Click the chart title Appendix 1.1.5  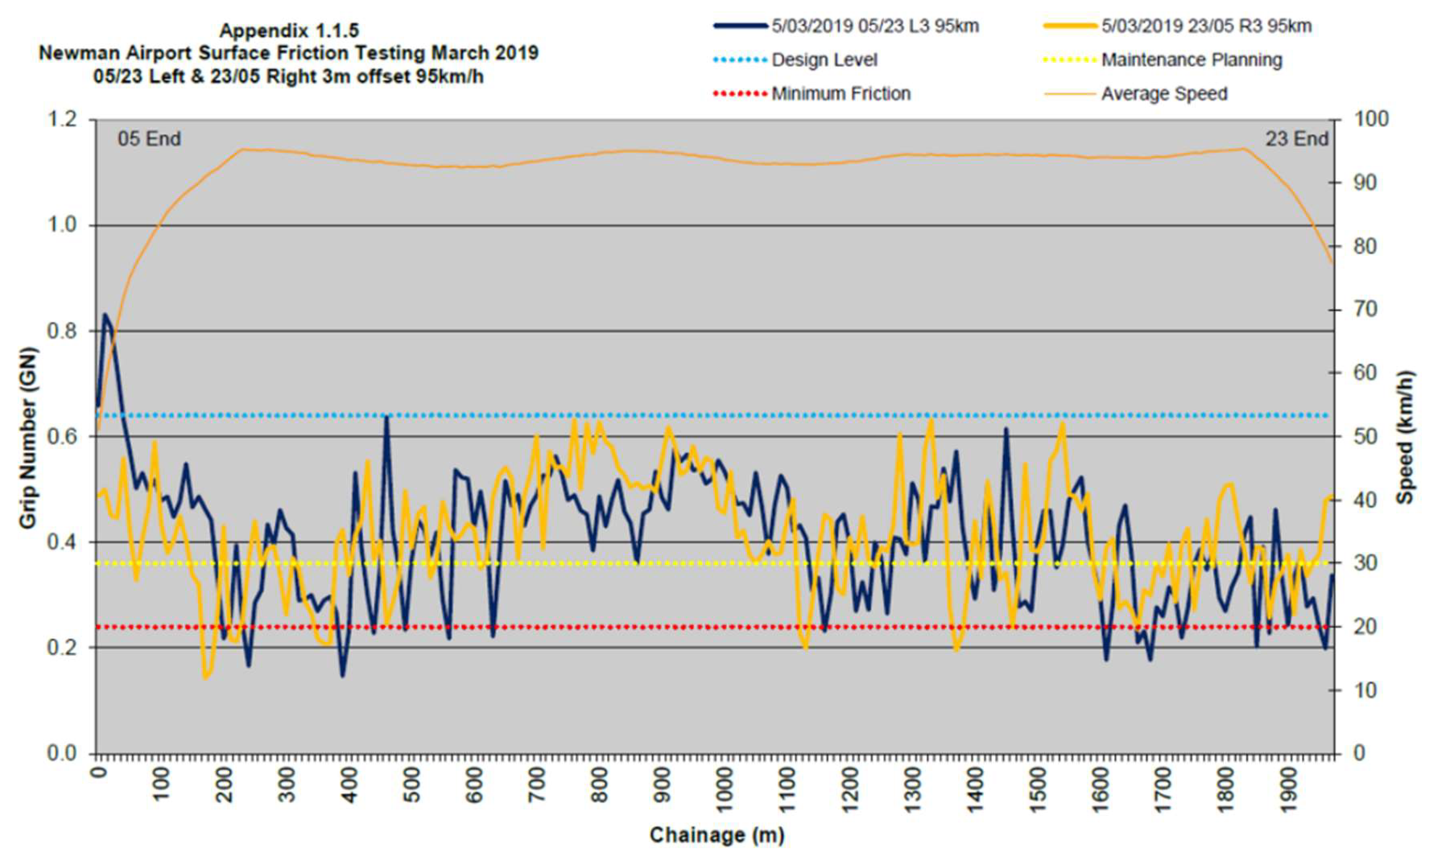tap(289, 30)
